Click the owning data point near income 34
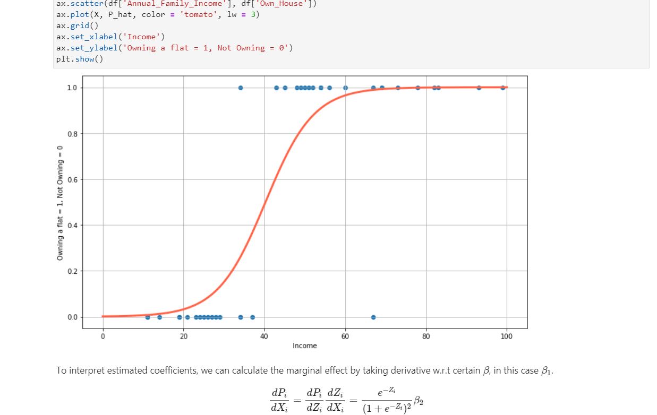657x415 pixels. (241, 88)
